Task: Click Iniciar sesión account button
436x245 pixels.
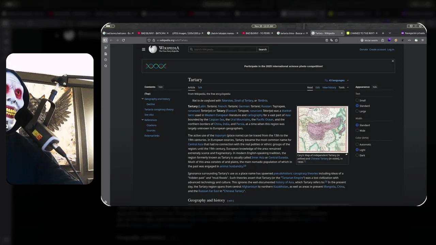Action: 369,40
